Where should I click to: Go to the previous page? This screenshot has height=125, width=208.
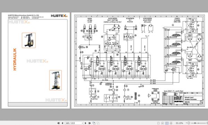62,123
